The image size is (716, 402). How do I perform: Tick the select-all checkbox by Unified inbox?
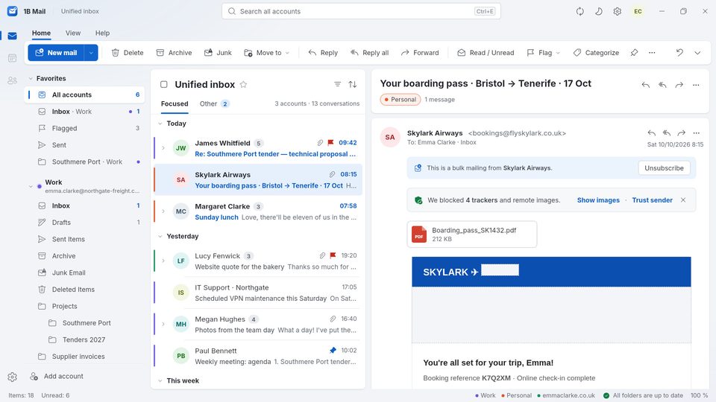click(164, 84)
